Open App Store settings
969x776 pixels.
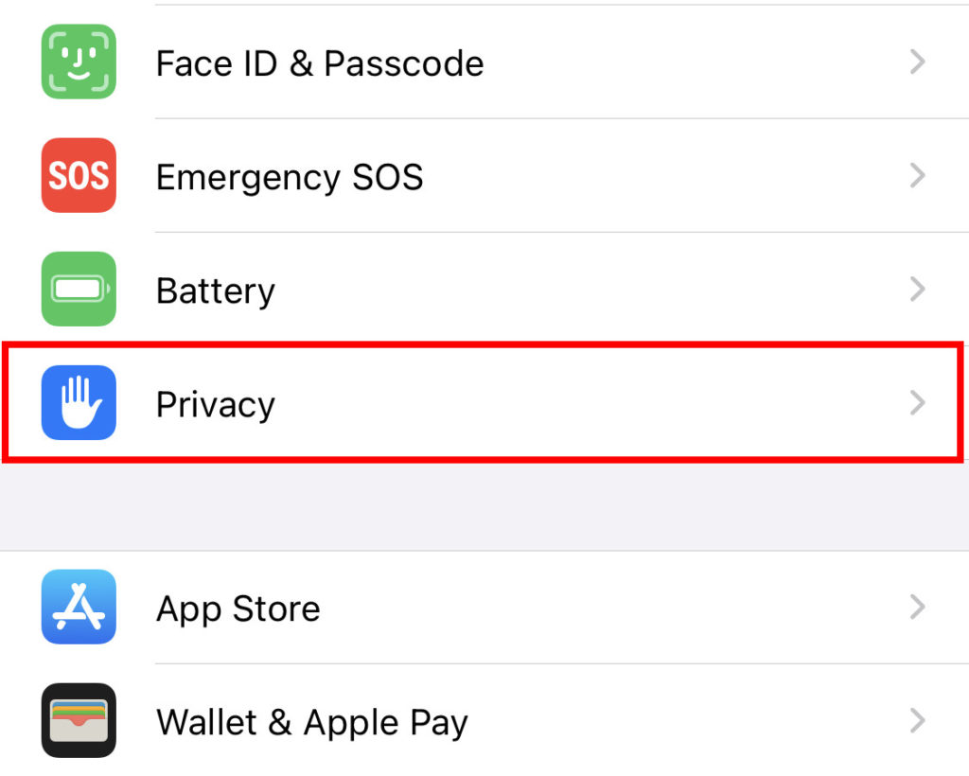[238, 608]
